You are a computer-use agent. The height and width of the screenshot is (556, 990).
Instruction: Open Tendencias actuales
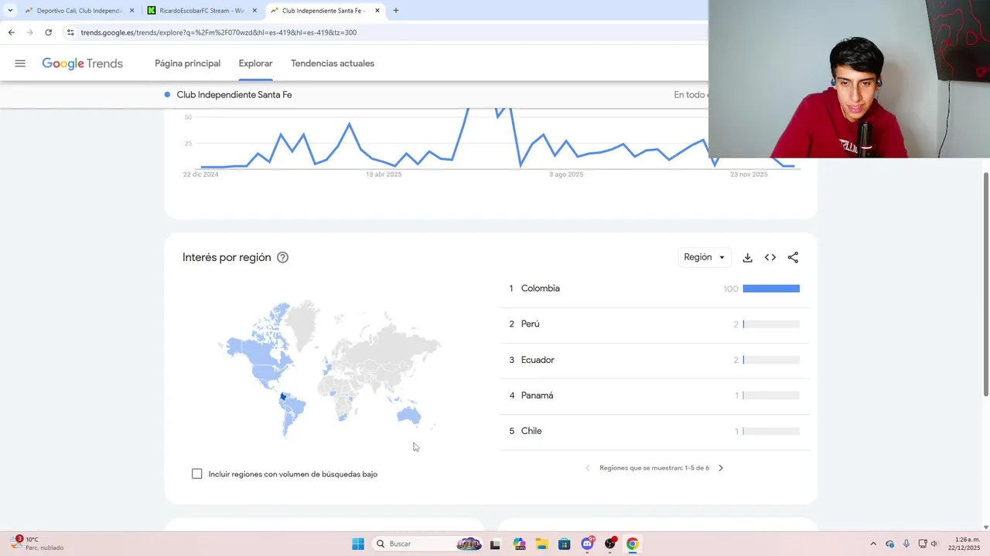point(333,63)
